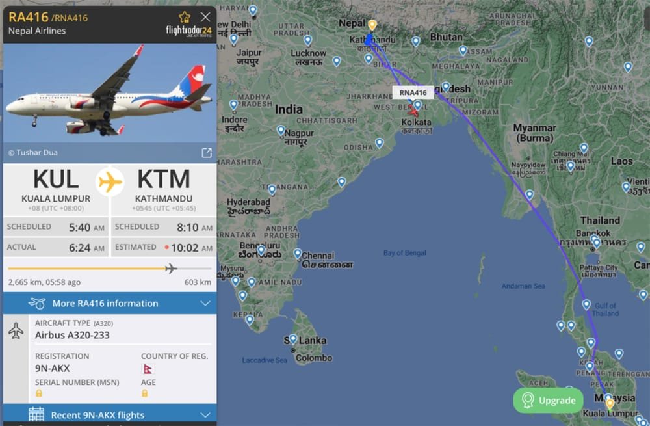
Task: Click the Chennai airport map pin
Action: [x=298, y=254]
